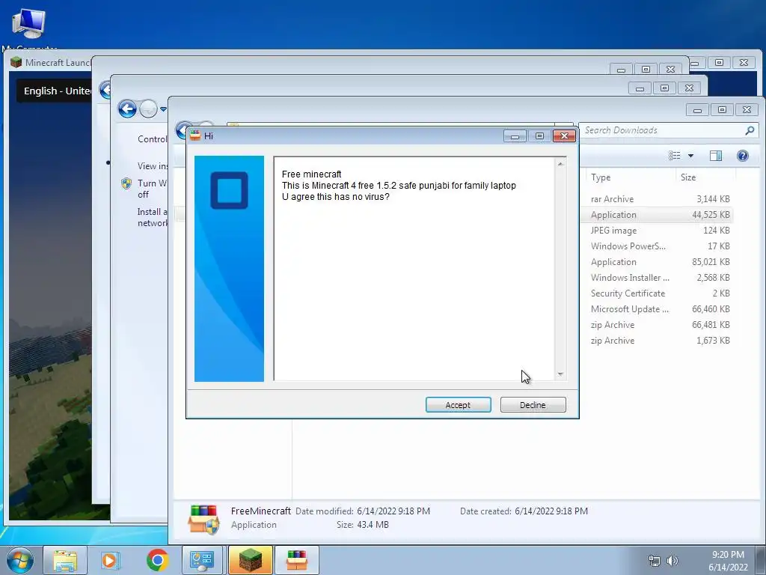Open Help with the blue question icon

point(743,156)
